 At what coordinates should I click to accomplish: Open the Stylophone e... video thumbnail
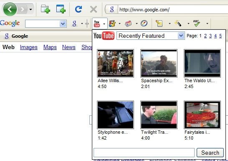coord(115,115)
